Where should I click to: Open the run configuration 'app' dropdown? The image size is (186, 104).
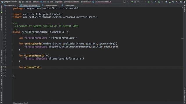click(135, 2)
